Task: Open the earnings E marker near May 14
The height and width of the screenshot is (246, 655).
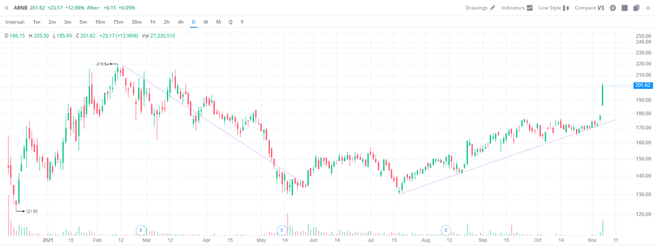Action: [282, 230]
